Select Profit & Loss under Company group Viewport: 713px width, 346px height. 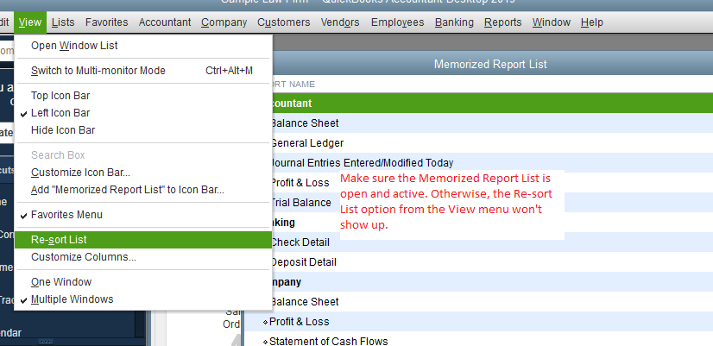[479, 322]
